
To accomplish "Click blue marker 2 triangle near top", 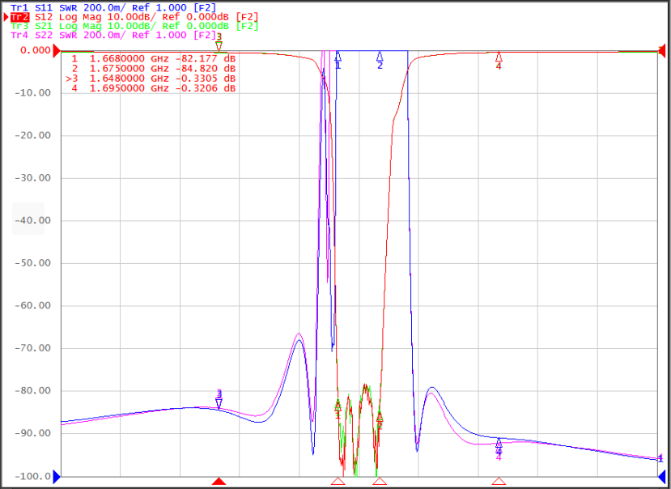I will click(x=380, y=56).
